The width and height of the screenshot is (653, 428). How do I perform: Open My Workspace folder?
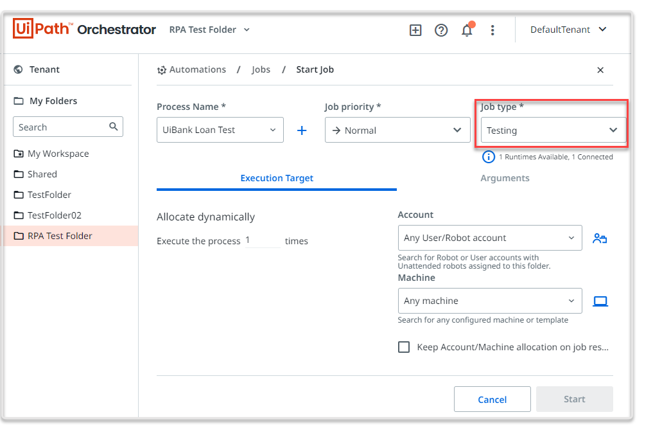pos(58,154)
